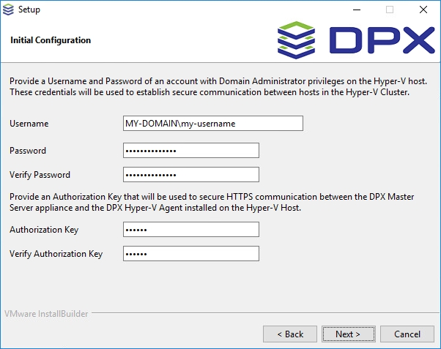The width and height of the screenshot is (441, 349).
Task: Click the Initial Configuration heading
Action: pyautogui.click(x=51, y=40)
